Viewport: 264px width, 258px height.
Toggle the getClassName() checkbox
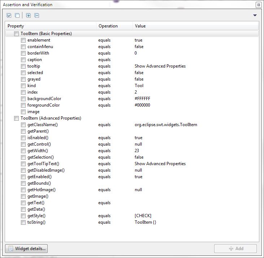[x=23, y=125]
